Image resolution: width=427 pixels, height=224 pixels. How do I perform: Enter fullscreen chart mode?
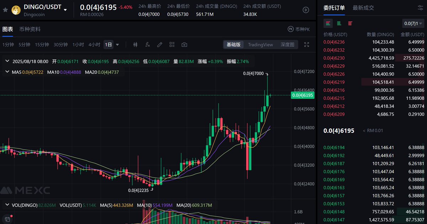click(x=307, y=45)
